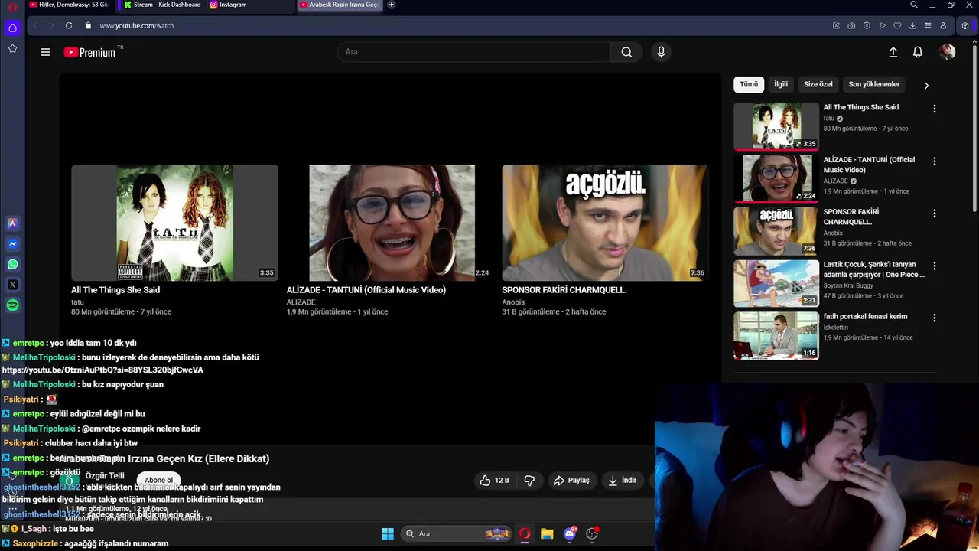
Task: Start voice search with microphone icon
Action: 662,52
